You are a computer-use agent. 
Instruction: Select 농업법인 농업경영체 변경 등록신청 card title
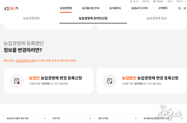coord(150,78)
